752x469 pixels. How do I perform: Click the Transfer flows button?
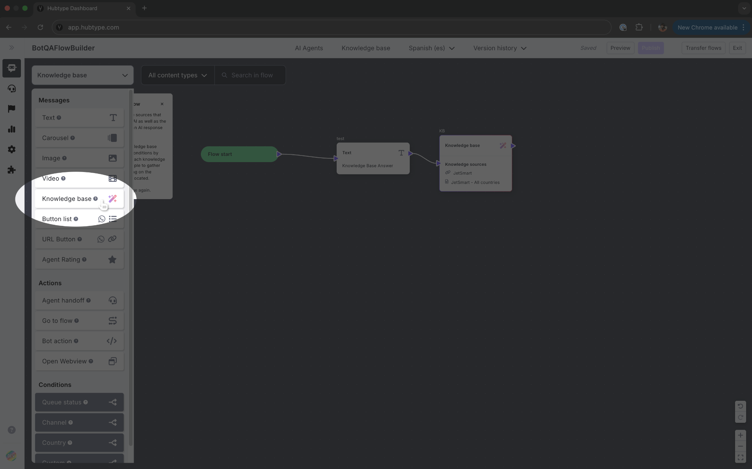[703, 48]
